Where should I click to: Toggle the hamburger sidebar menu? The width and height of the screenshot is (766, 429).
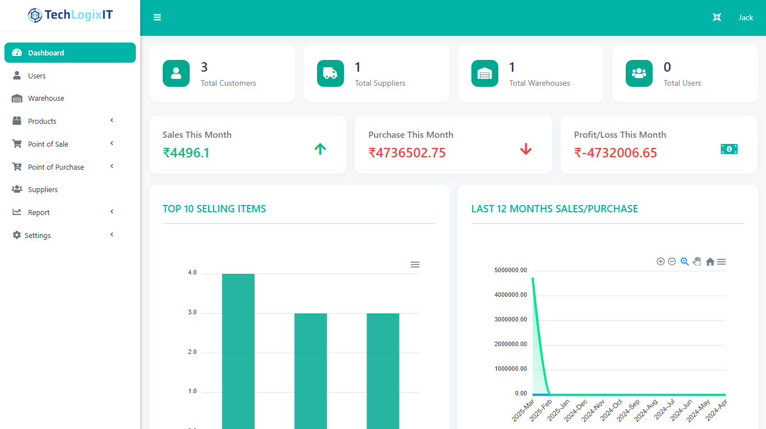(157, 17)
